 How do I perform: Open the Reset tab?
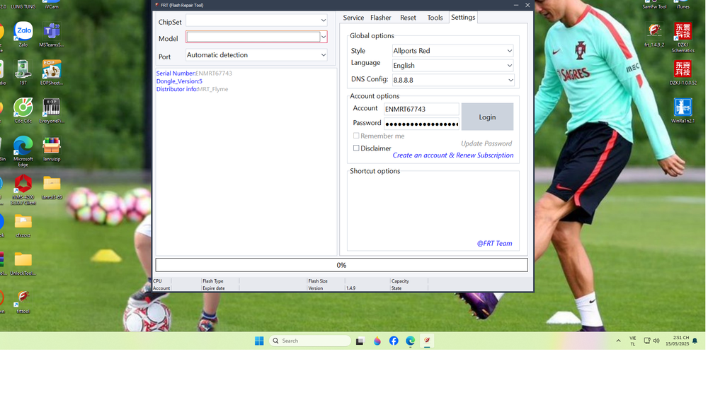click(x=408, y=18)
